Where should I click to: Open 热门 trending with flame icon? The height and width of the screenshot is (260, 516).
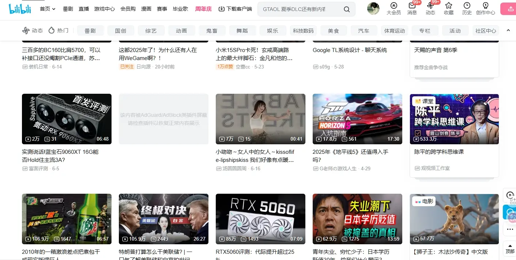pyautogui.click(x=59, y=31)
